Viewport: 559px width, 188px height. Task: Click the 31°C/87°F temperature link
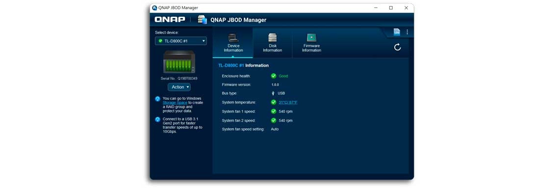288,102
